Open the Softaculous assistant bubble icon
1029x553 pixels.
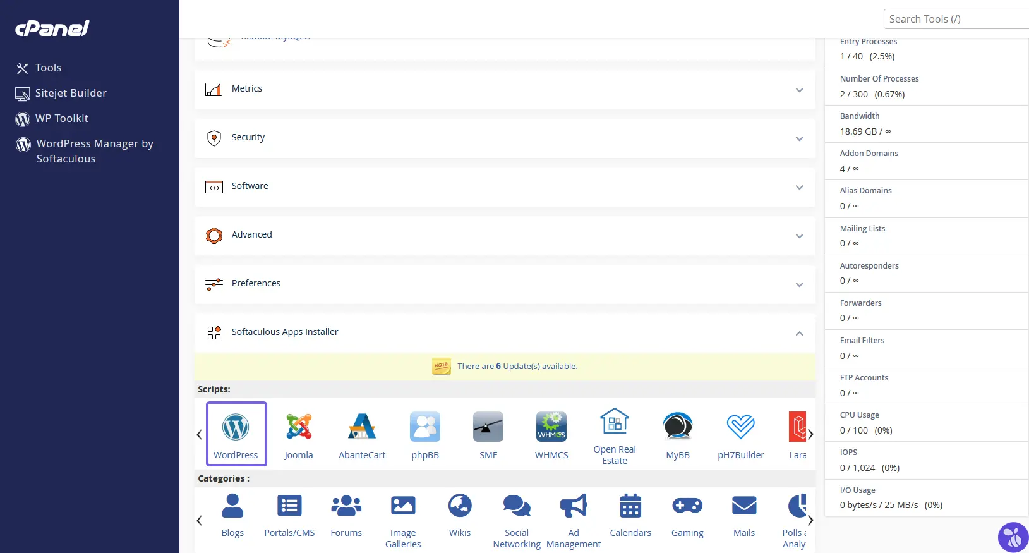click(x=1013, y=537)
